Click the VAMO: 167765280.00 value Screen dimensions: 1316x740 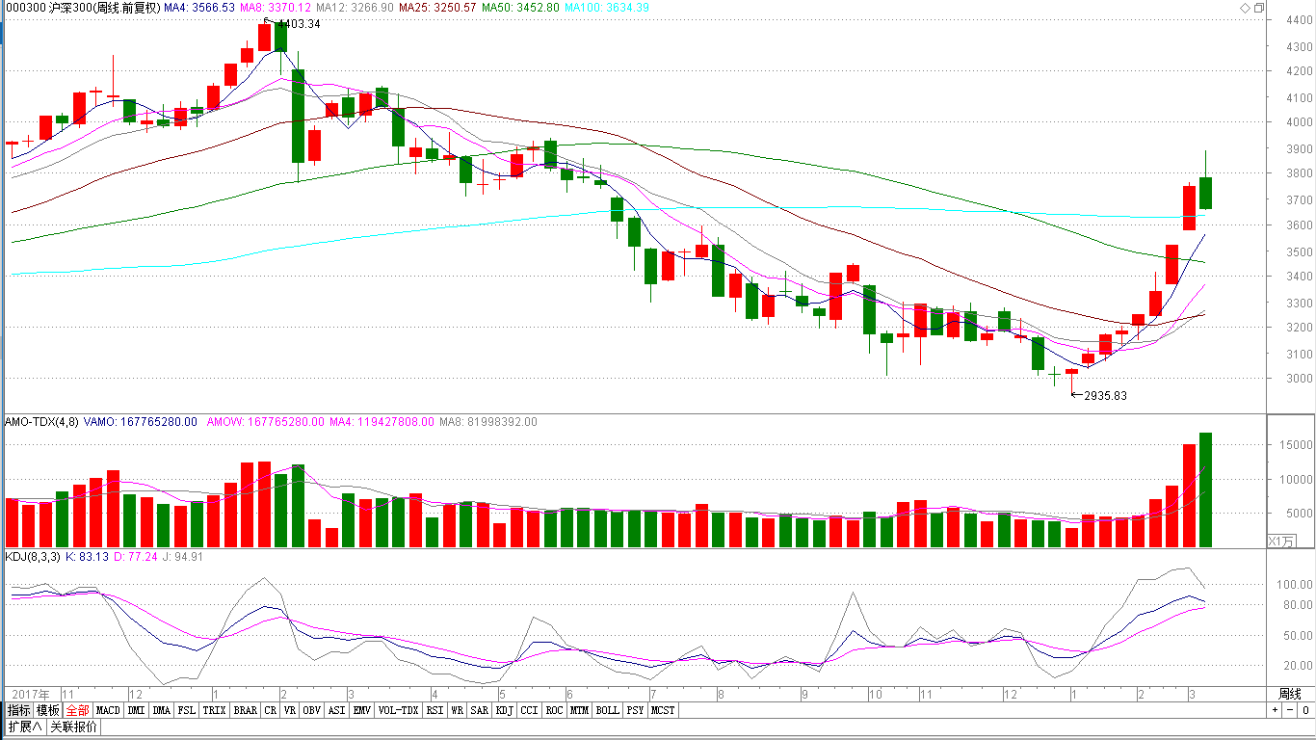[x=141, y=422]
